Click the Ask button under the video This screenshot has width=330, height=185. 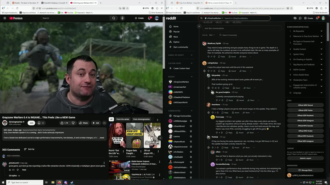pos(96,123)
